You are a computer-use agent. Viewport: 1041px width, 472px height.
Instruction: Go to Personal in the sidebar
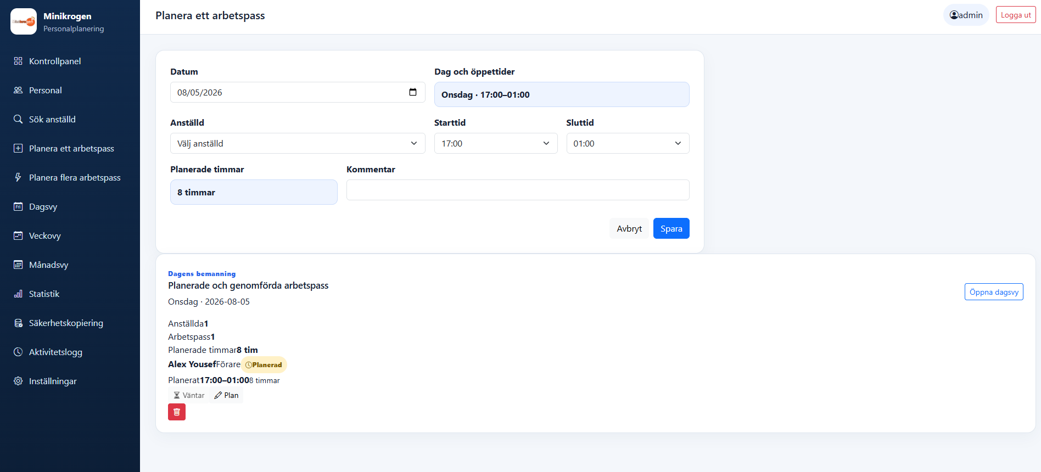(x=70, y=90)
